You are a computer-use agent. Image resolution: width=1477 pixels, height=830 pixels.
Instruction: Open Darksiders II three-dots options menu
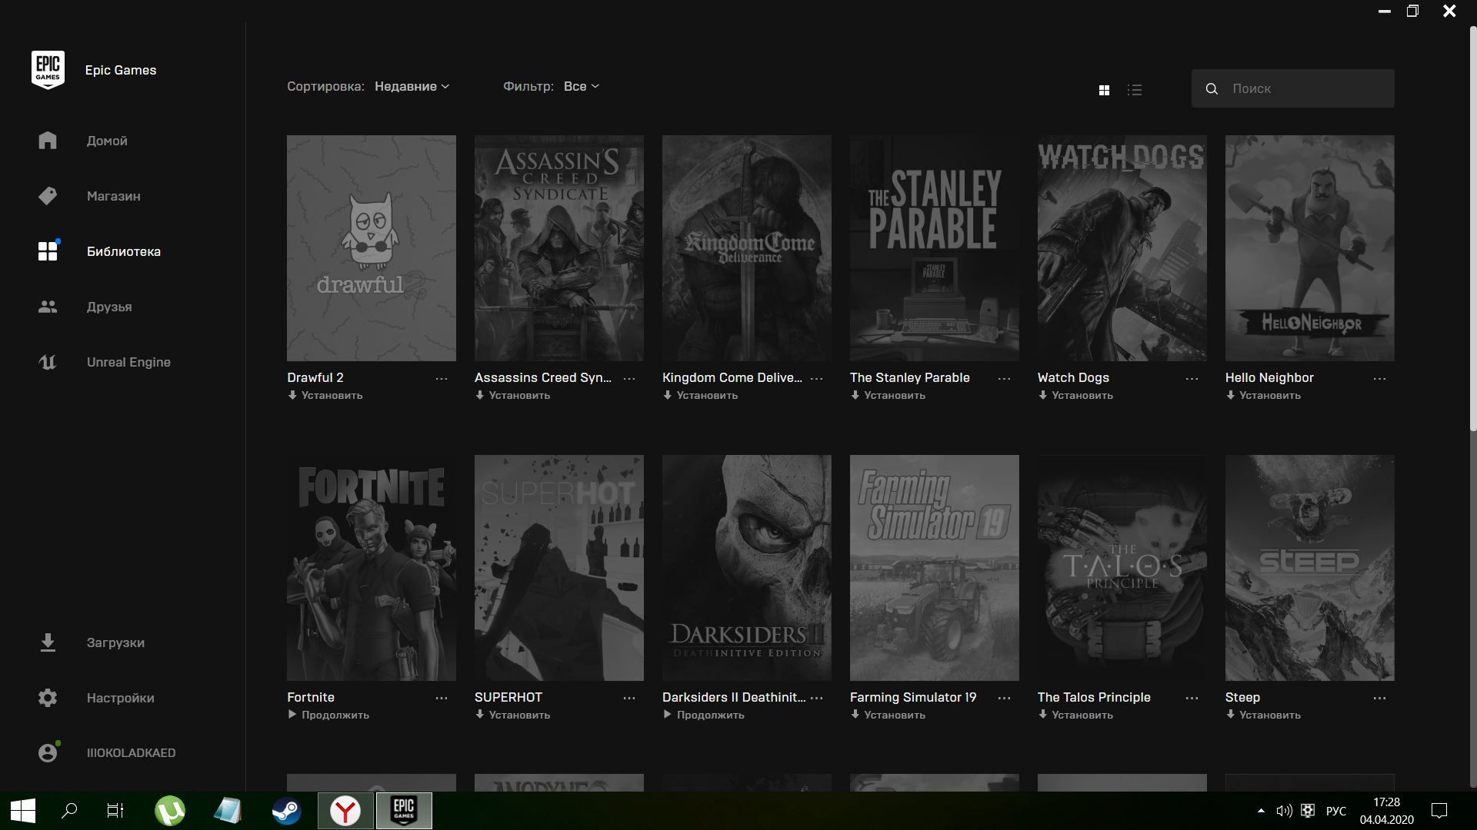click(x=817, y=699)
